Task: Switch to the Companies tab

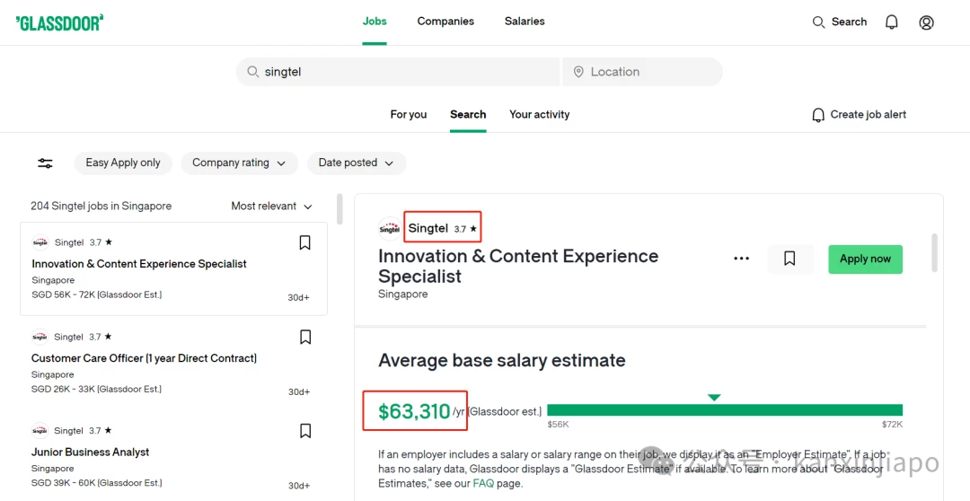Action: pyautogui.click(x=445, y=21)
